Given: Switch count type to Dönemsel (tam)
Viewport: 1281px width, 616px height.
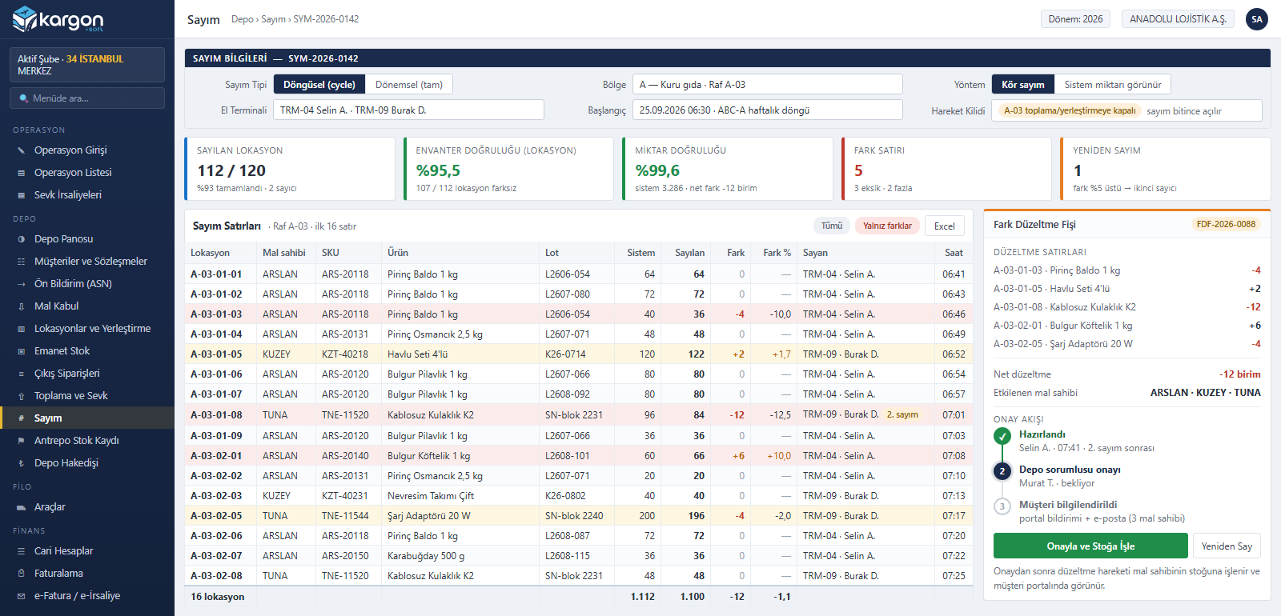Looking at the screenshot, I should click(x=409, y=85).
